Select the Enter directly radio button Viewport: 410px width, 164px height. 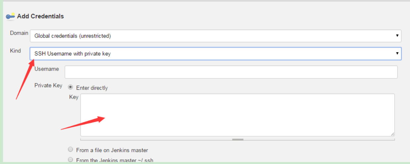click(71, 87)
